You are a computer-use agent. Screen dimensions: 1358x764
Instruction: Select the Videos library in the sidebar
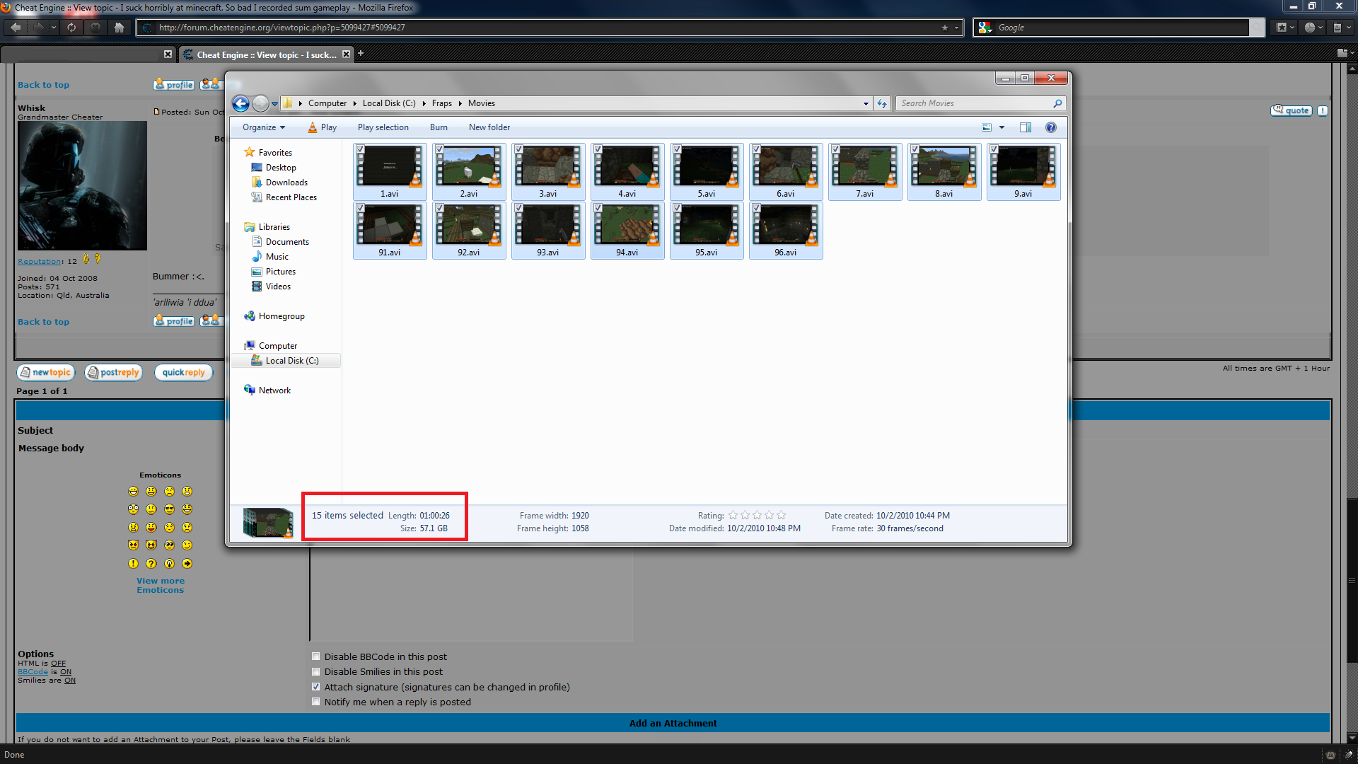coord(277,286)
